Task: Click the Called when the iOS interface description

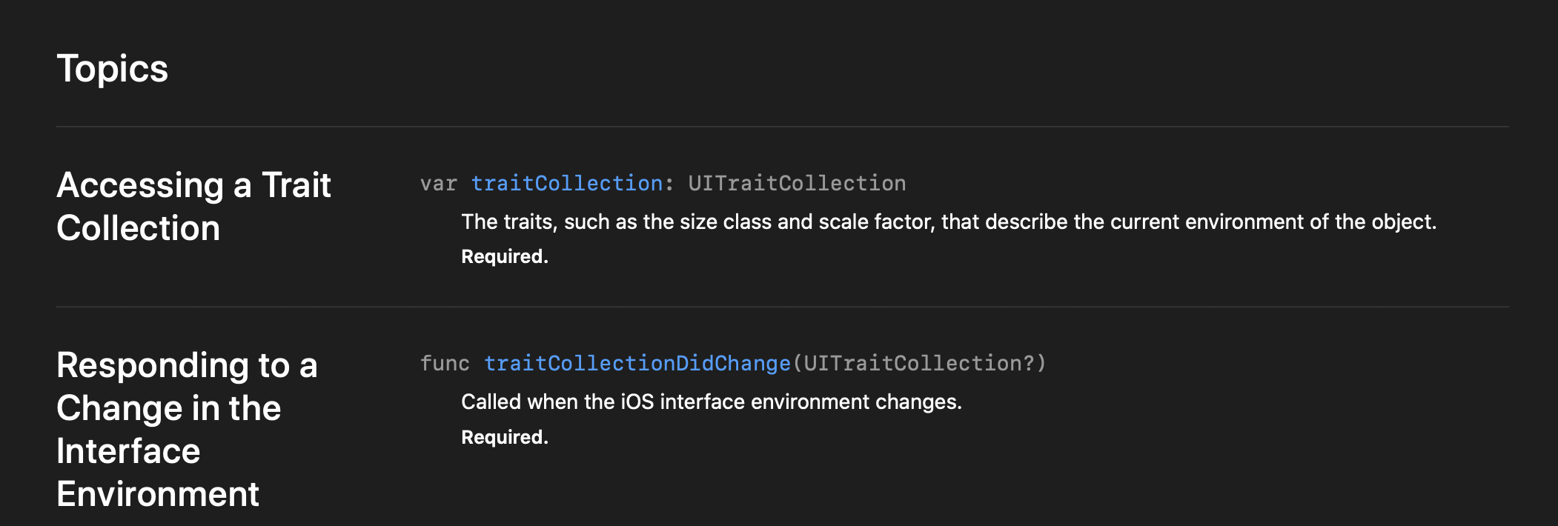Action: (712, 402)
